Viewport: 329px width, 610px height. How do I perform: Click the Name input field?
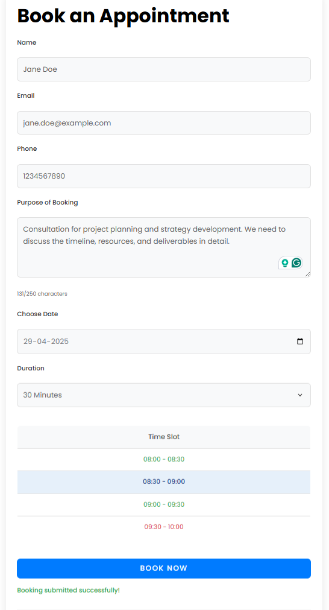coord(164,69)
